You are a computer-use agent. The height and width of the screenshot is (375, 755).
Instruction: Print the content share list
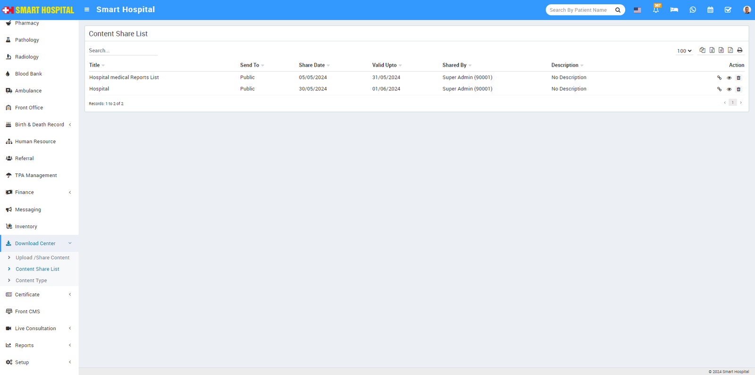click(739, 50)
